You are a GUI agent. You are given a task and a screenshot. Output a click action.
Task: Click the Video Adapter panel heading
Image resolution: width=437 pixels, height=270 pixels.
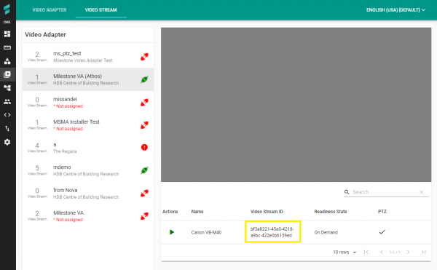pyautogui.click(x=45, y=35)
